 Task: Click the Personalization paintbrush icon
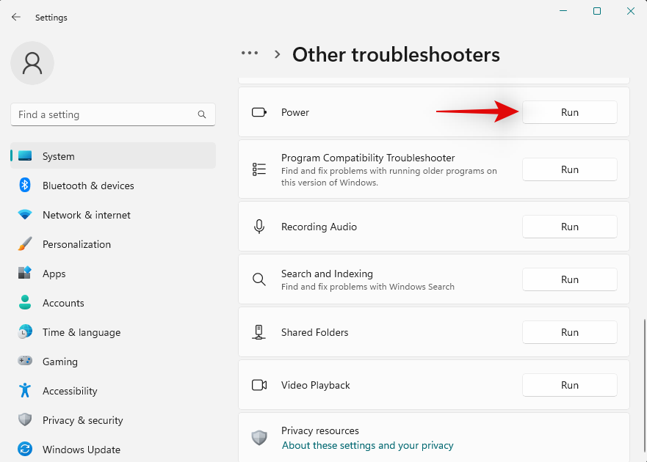point(25,244)
